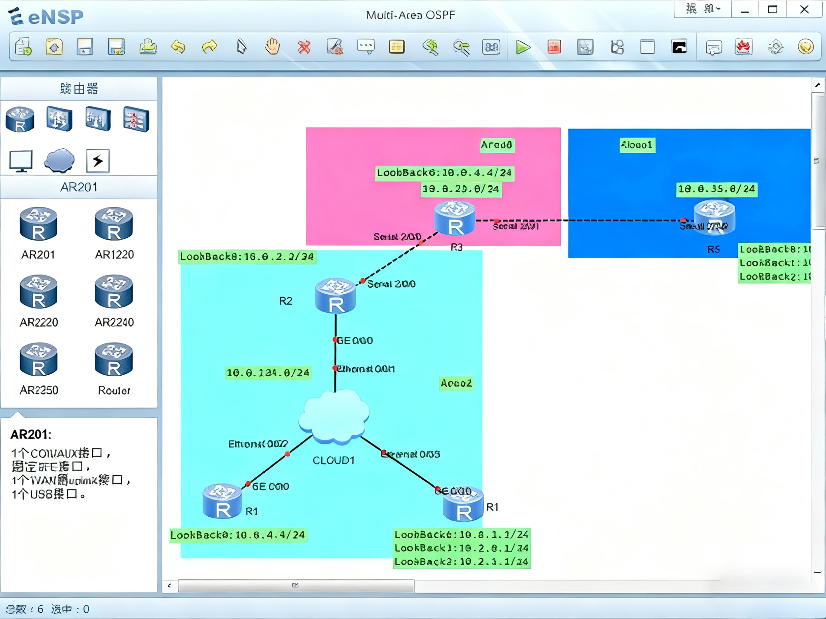Pick the PC terminal device icon

[20, 160]
